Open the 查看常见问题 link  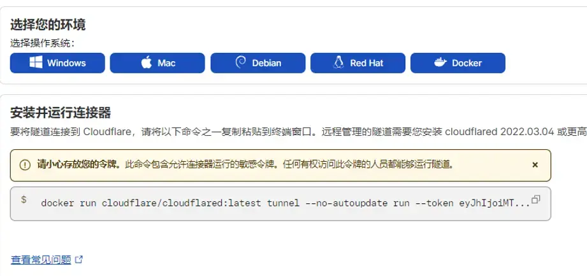click(41, 259)
